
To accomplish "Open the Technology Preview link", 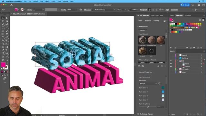I will pos(146,114).
